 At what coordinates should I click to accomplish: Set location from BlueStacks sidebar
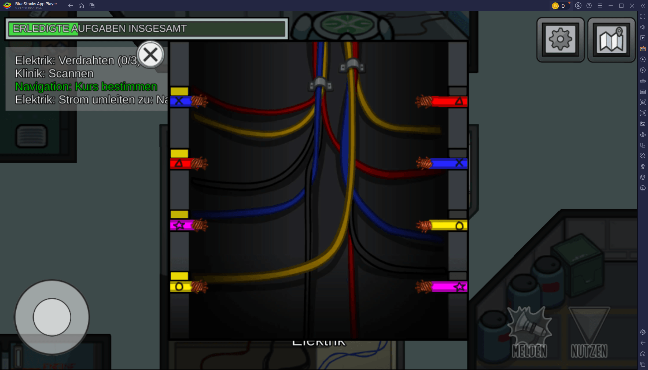click(643, 167)
